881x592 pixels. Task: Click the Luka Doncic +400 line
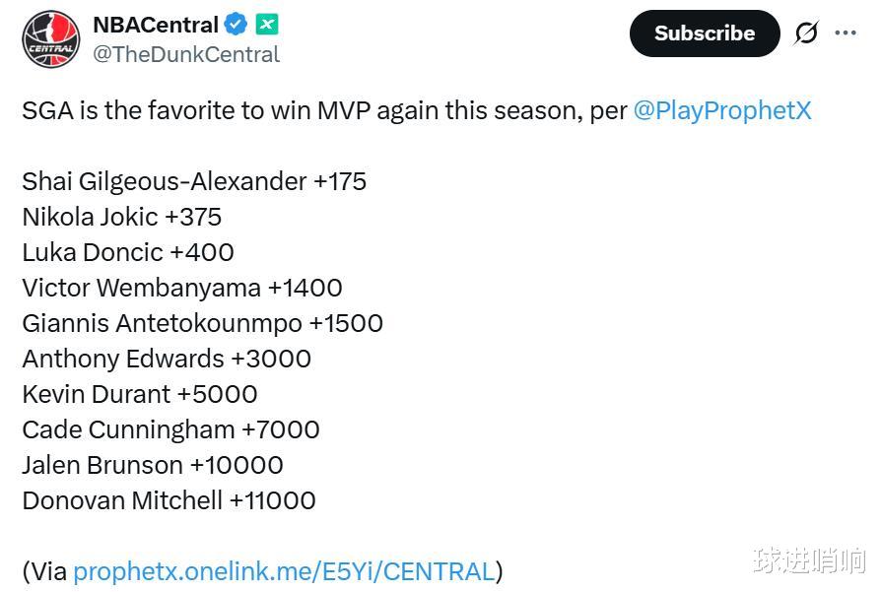(128, 252)
